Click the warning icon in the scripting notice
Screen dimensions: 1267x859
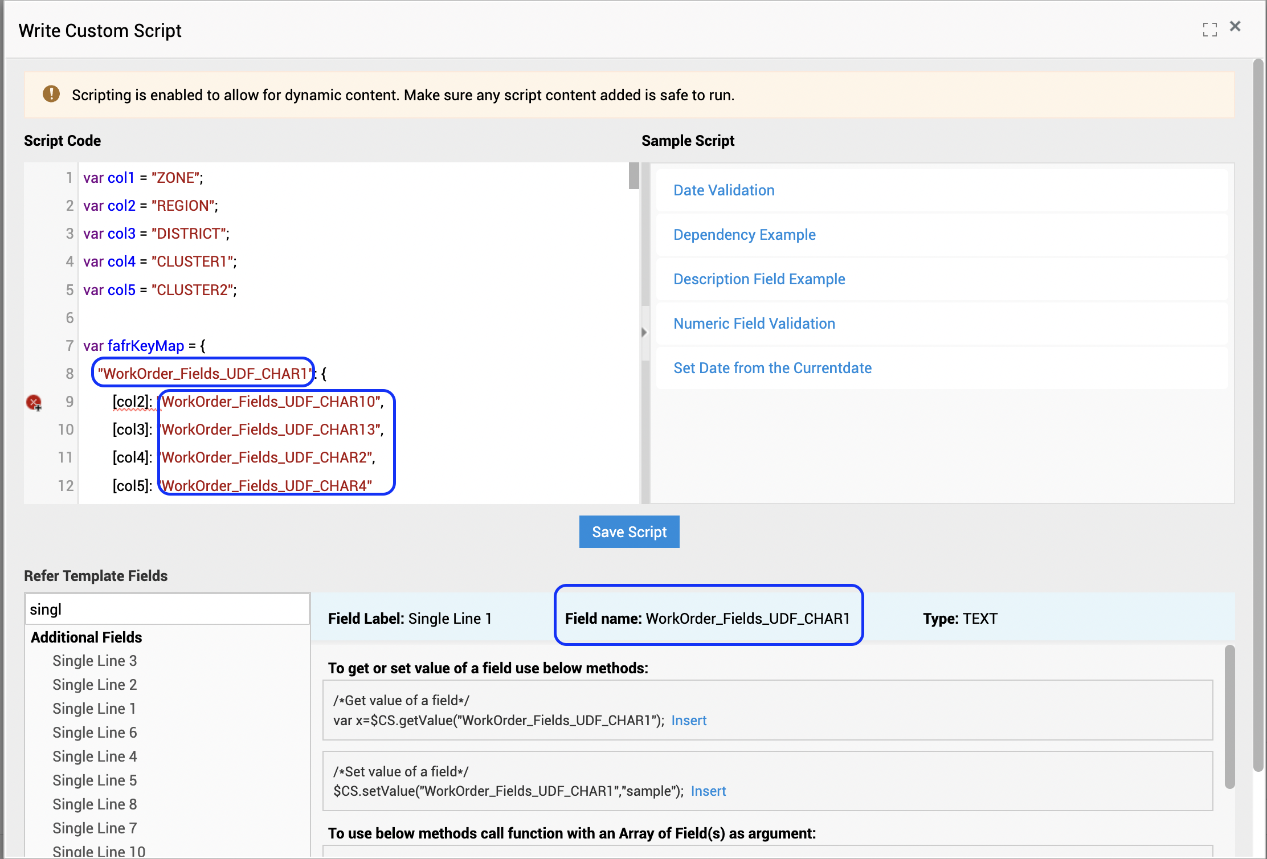(51, 94)
